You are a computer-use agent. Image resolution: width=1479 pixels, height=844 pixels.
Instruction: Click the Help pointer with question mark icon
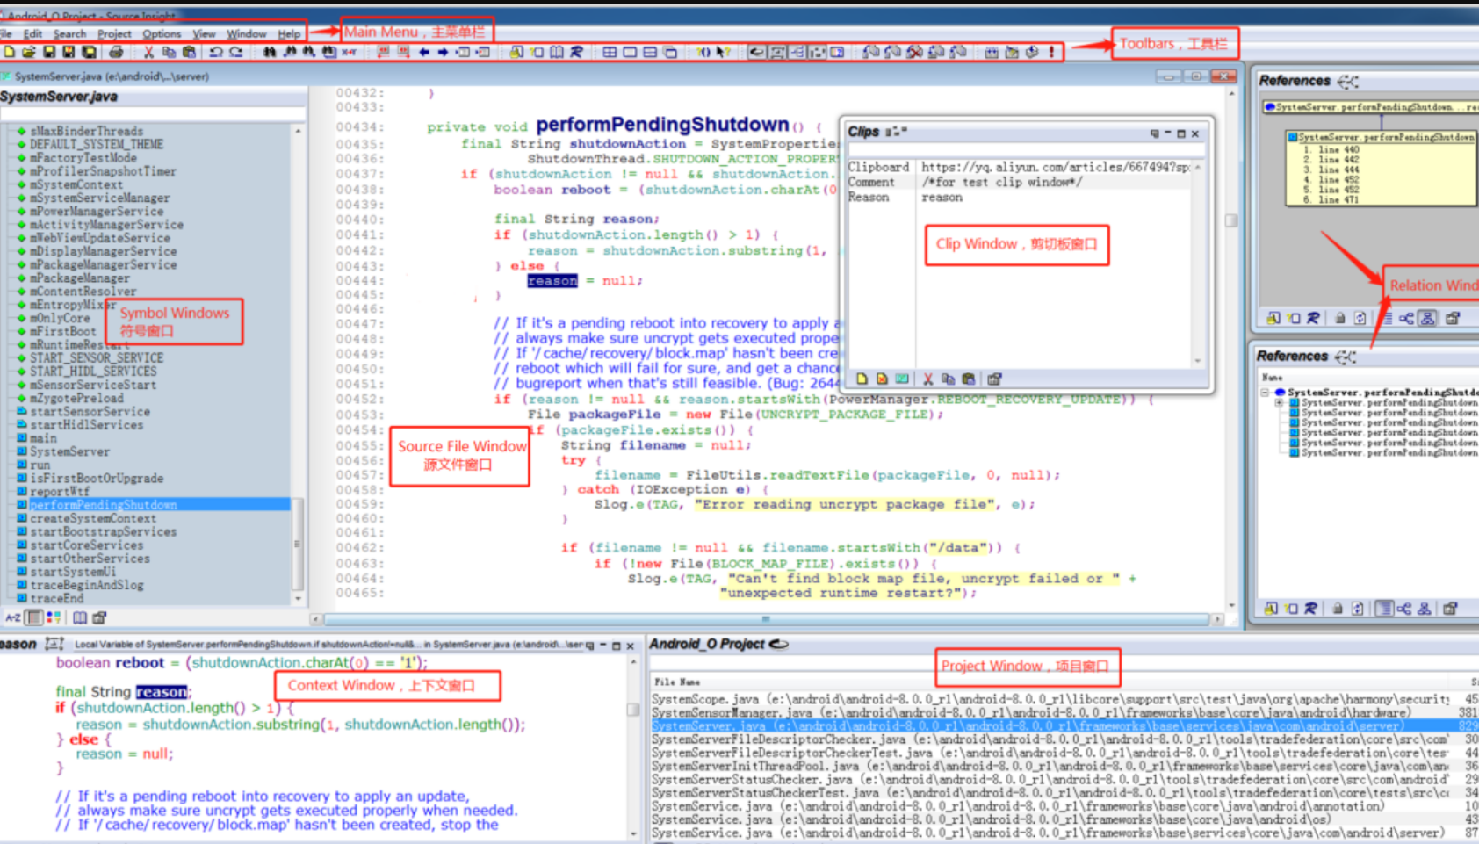723,52
